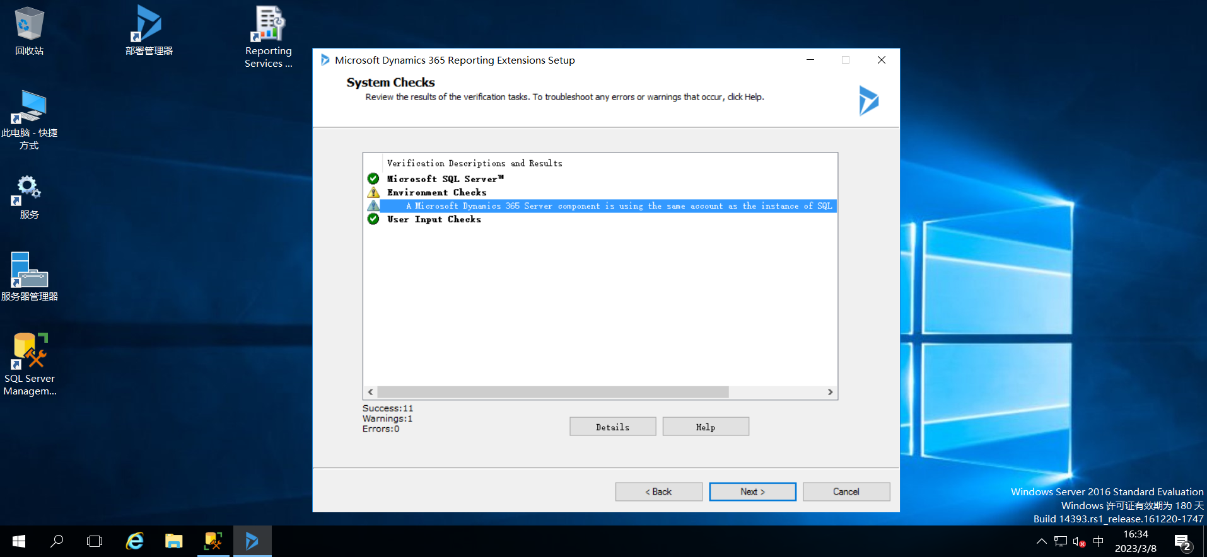Screen dimensions: 1207x557
Task: Click the warning icon on the highlighted row
Action: [373, 205]
